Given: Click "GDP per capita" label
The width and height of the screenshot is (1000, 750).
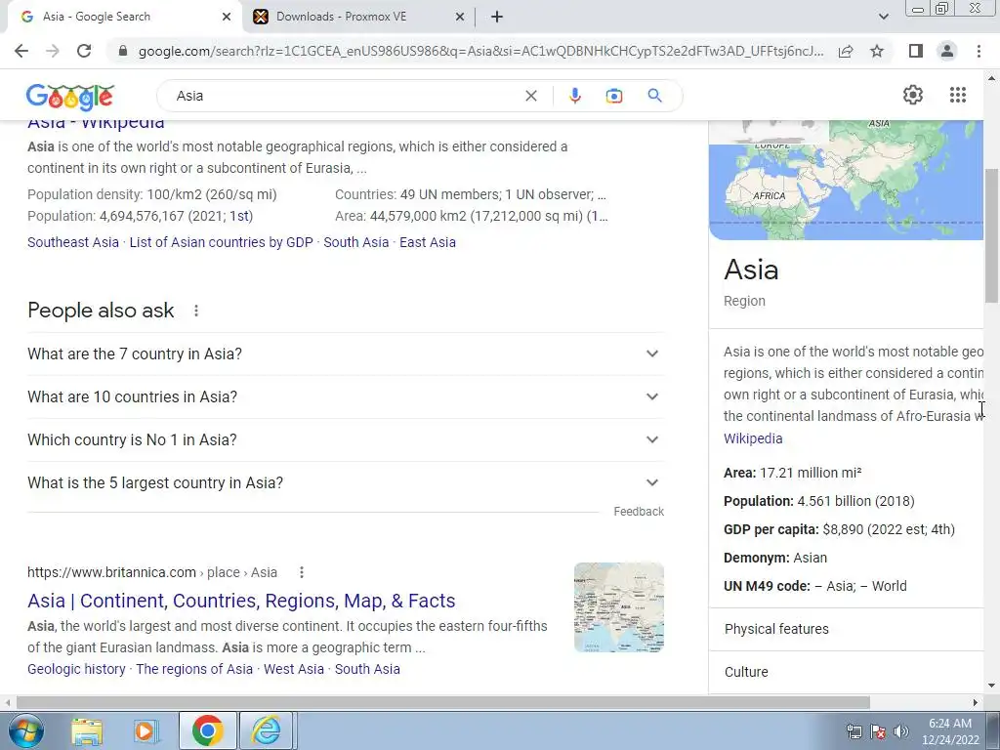Looking at the screenshot, I should pyautogui.click(x=771, y=529).
